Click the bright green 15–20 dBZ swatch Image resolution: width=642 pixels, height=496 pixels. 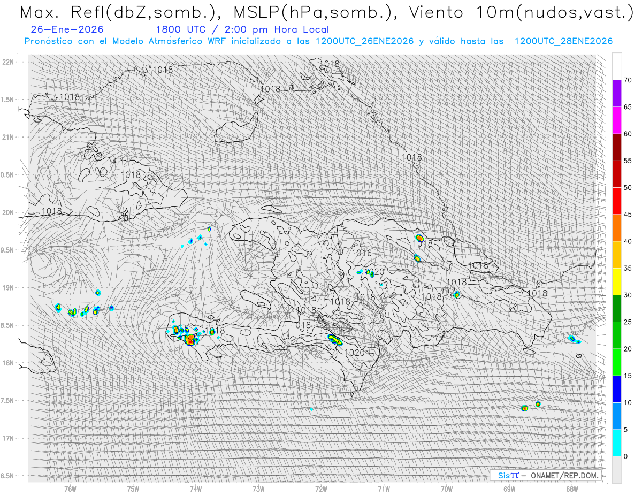(x=617, y=362)
